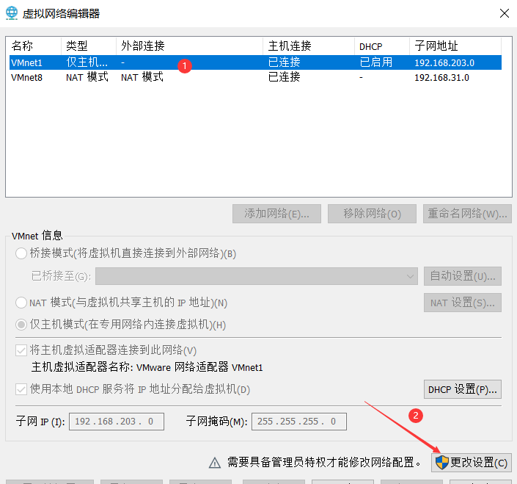This screenshot has width=517, height=484.
Task: Open the 已桥接至 dropdown
Action: click(257, 276)
